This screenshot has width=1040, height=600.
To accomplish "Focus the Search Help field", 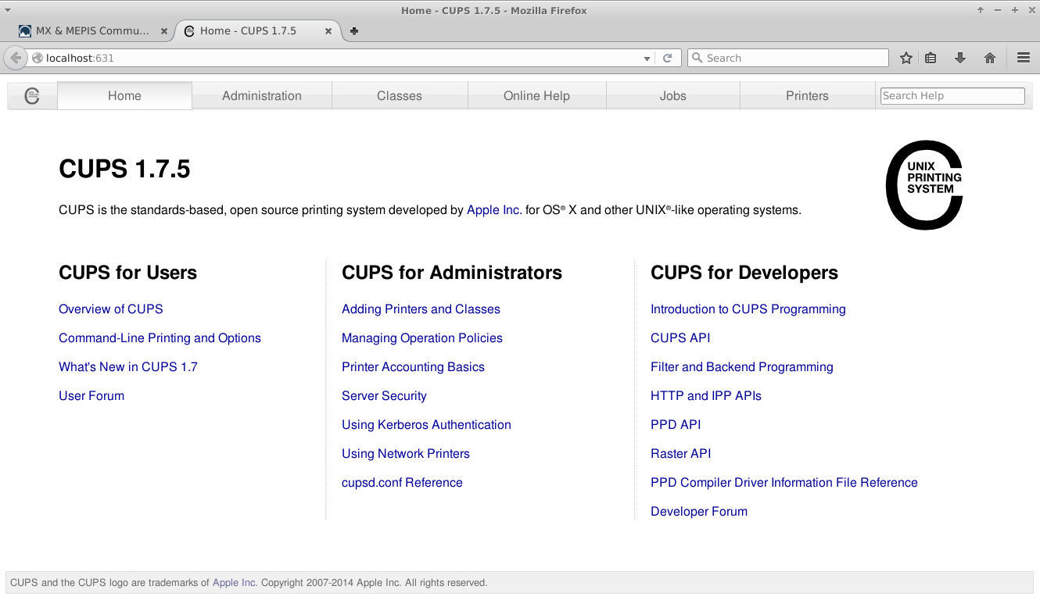I will (x=952, y=95).
